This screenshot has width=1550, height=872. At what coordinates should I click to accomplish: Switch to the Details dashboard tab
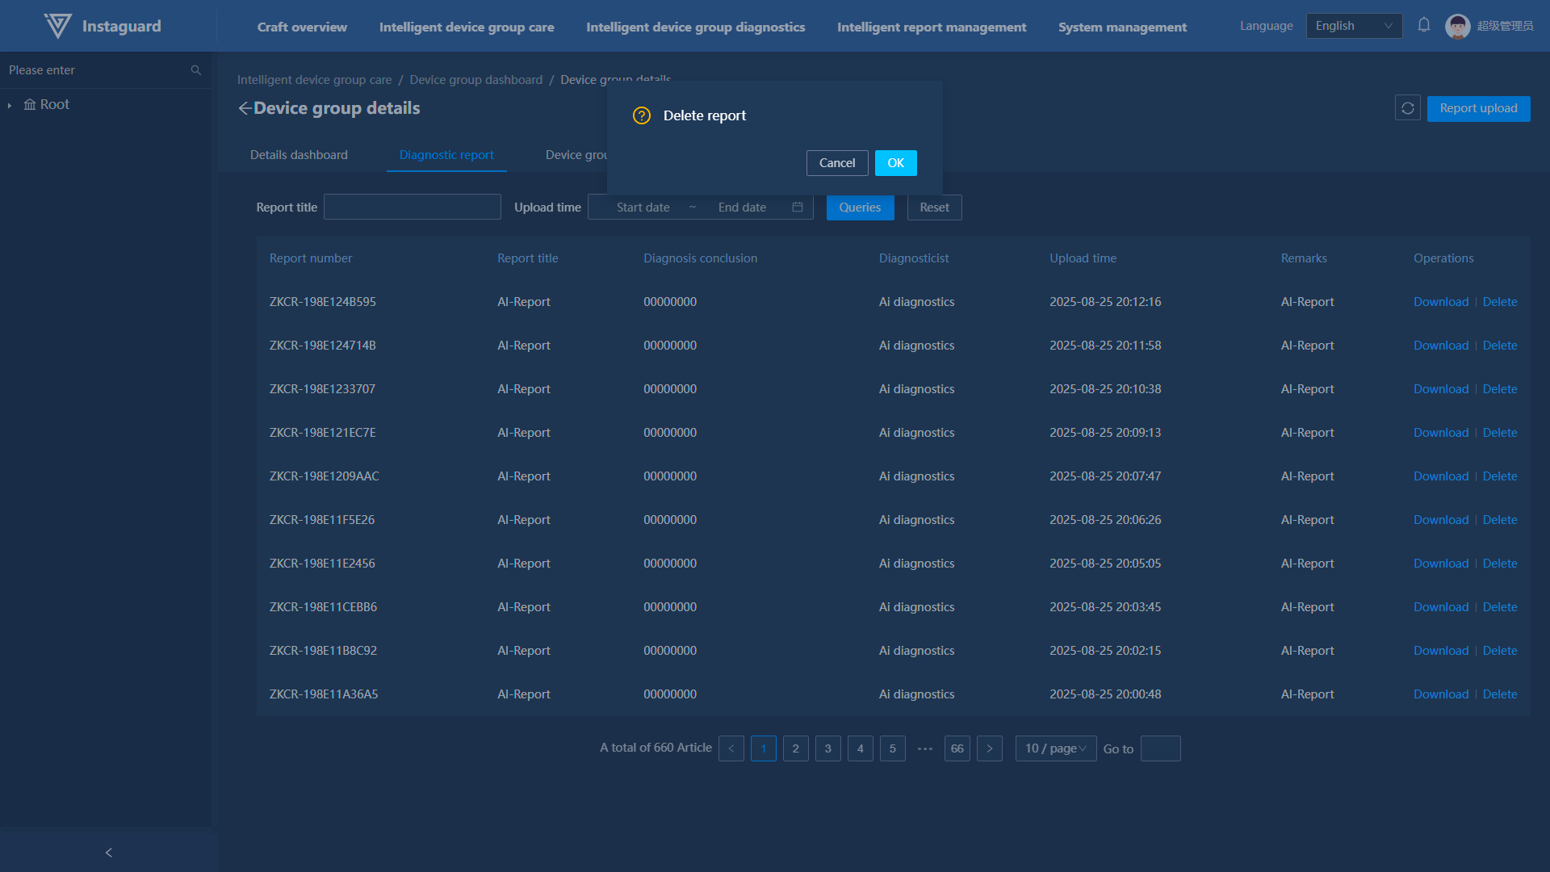coord(299,155)
